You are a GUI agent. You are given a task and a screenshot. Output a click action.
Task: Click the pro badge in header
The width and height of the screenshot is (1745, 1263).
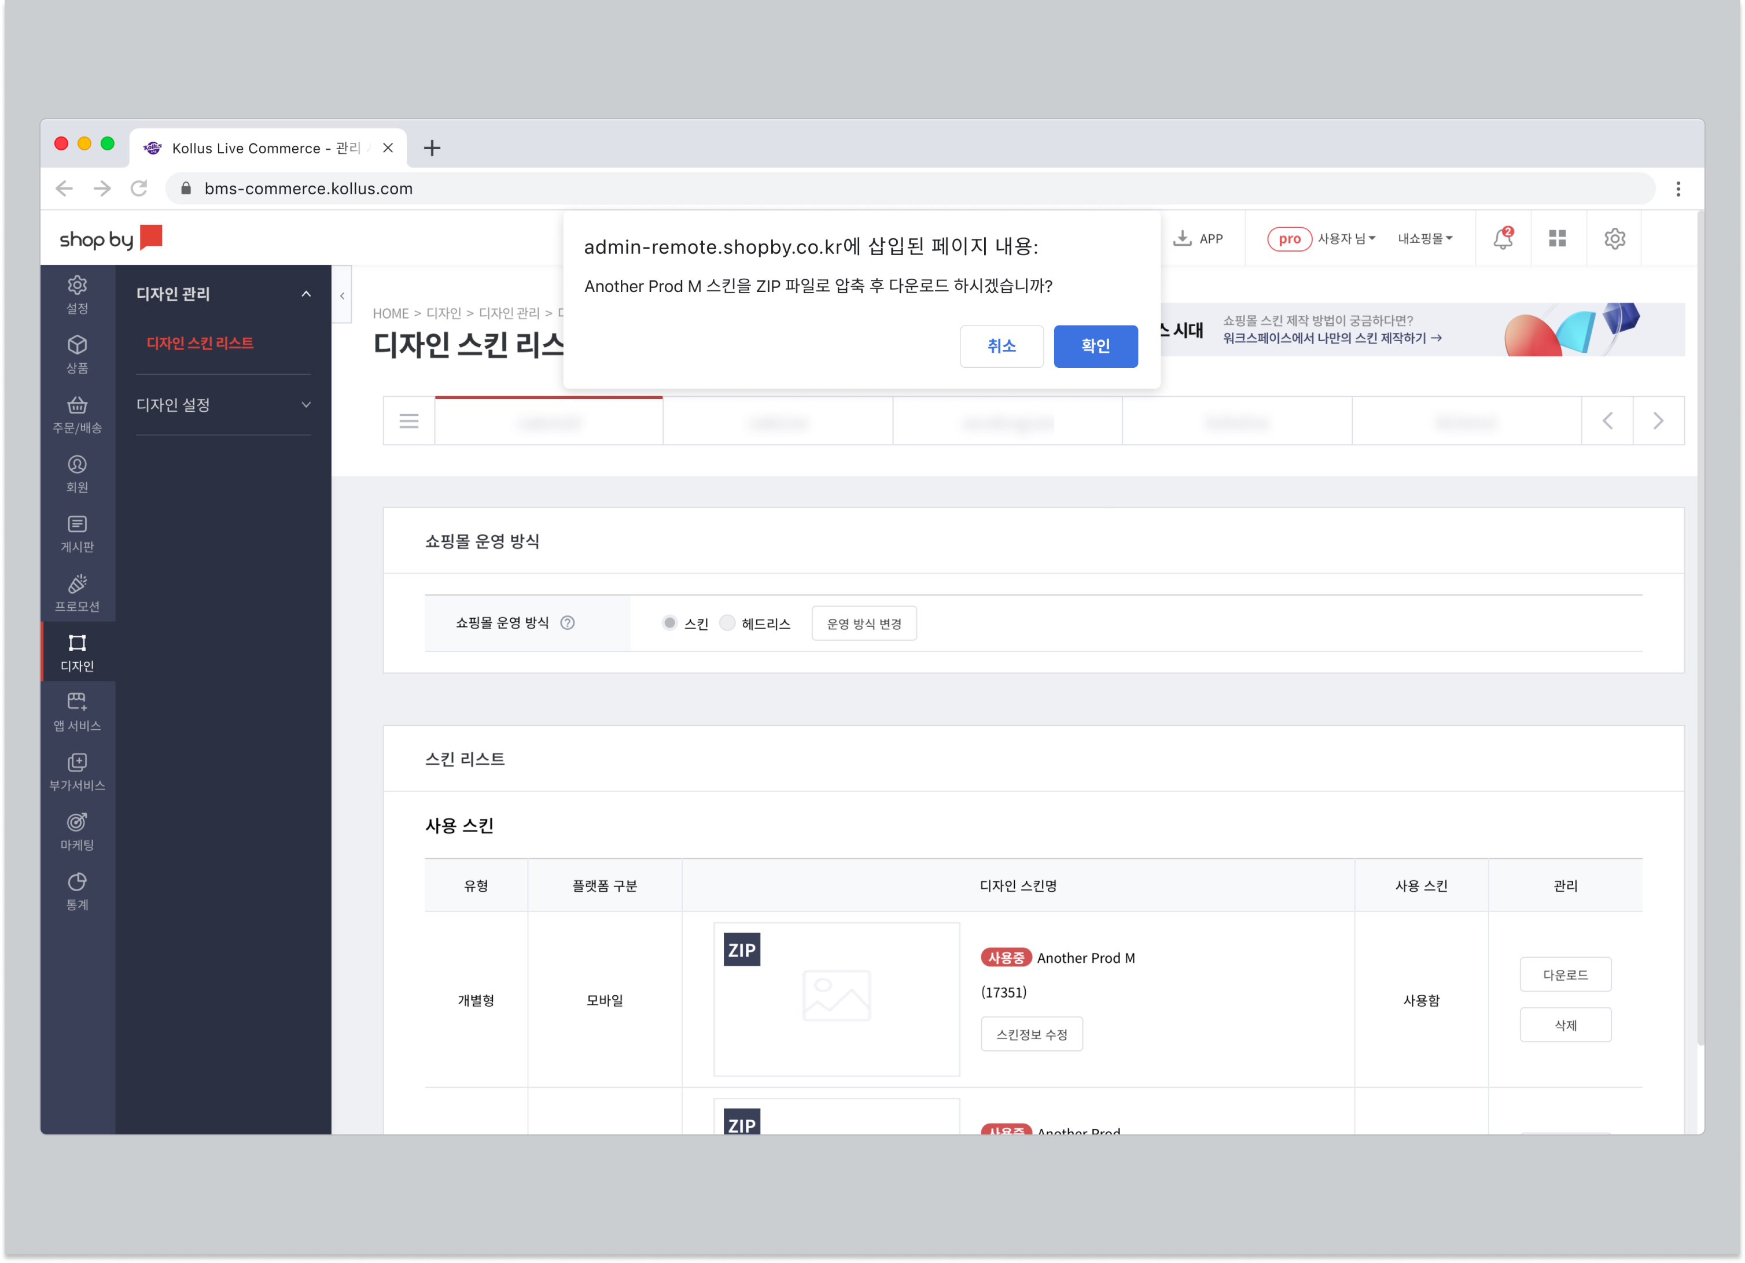tap(1288, 238)
